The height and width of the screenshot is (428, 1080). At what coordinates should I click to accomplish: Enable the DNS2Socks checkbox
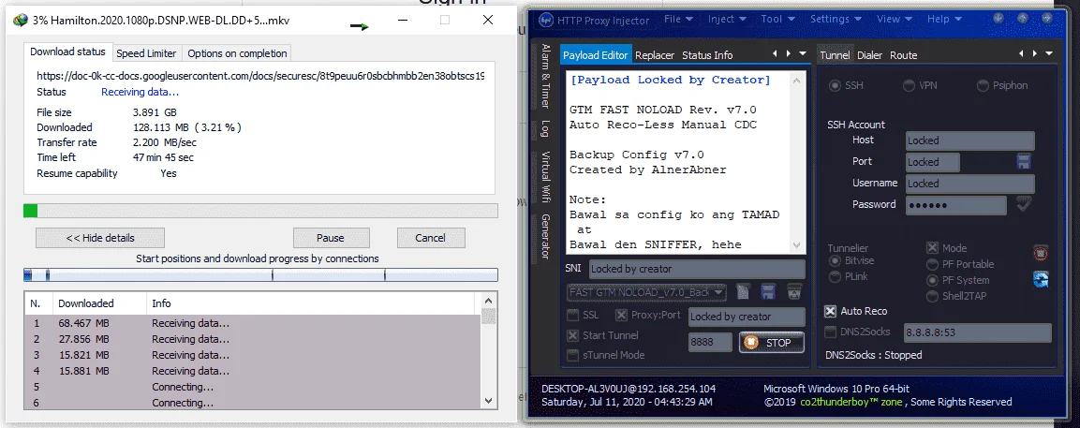[x=831, y=332]
